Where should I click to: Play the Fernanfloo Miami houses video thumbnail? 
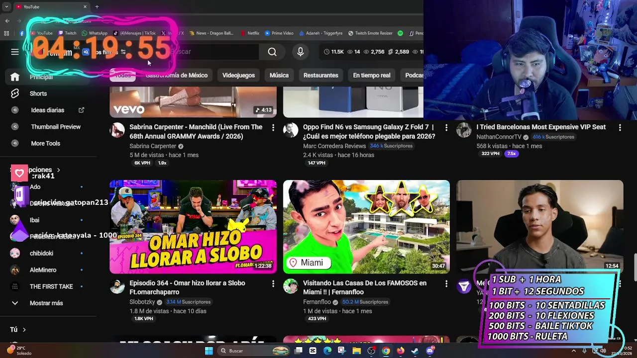[x=366, y=227]
